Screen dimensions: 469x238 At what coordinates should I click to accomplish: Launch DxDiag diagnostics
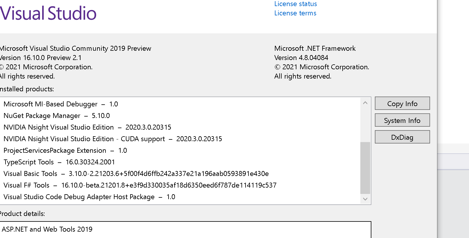(x=402, y=137)
